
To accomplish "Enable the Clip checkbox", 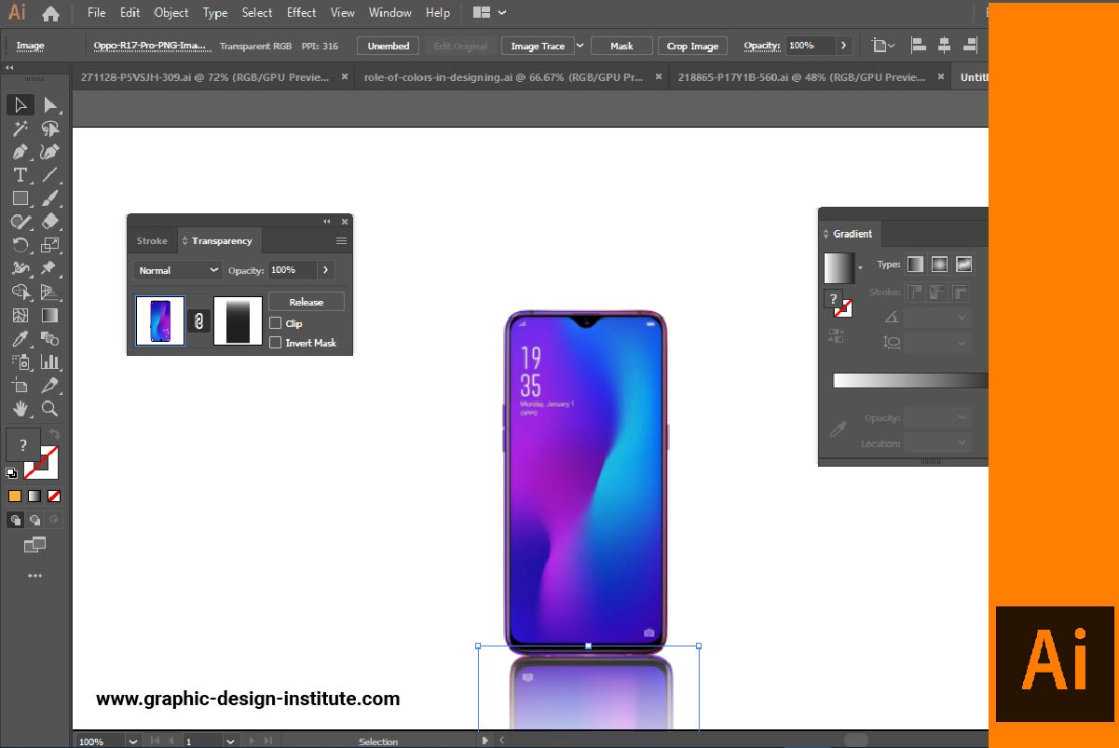I will click(x=275, y=323).
